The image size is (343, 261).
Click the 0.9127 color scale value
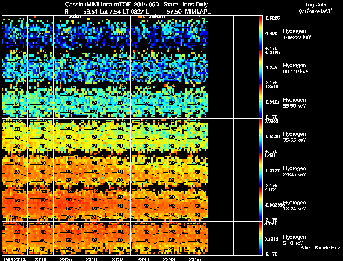click(x=272, y=102)
